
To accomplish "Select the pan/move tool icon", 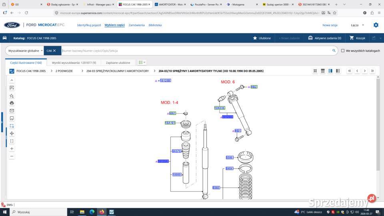I will [x=12, y=133].
